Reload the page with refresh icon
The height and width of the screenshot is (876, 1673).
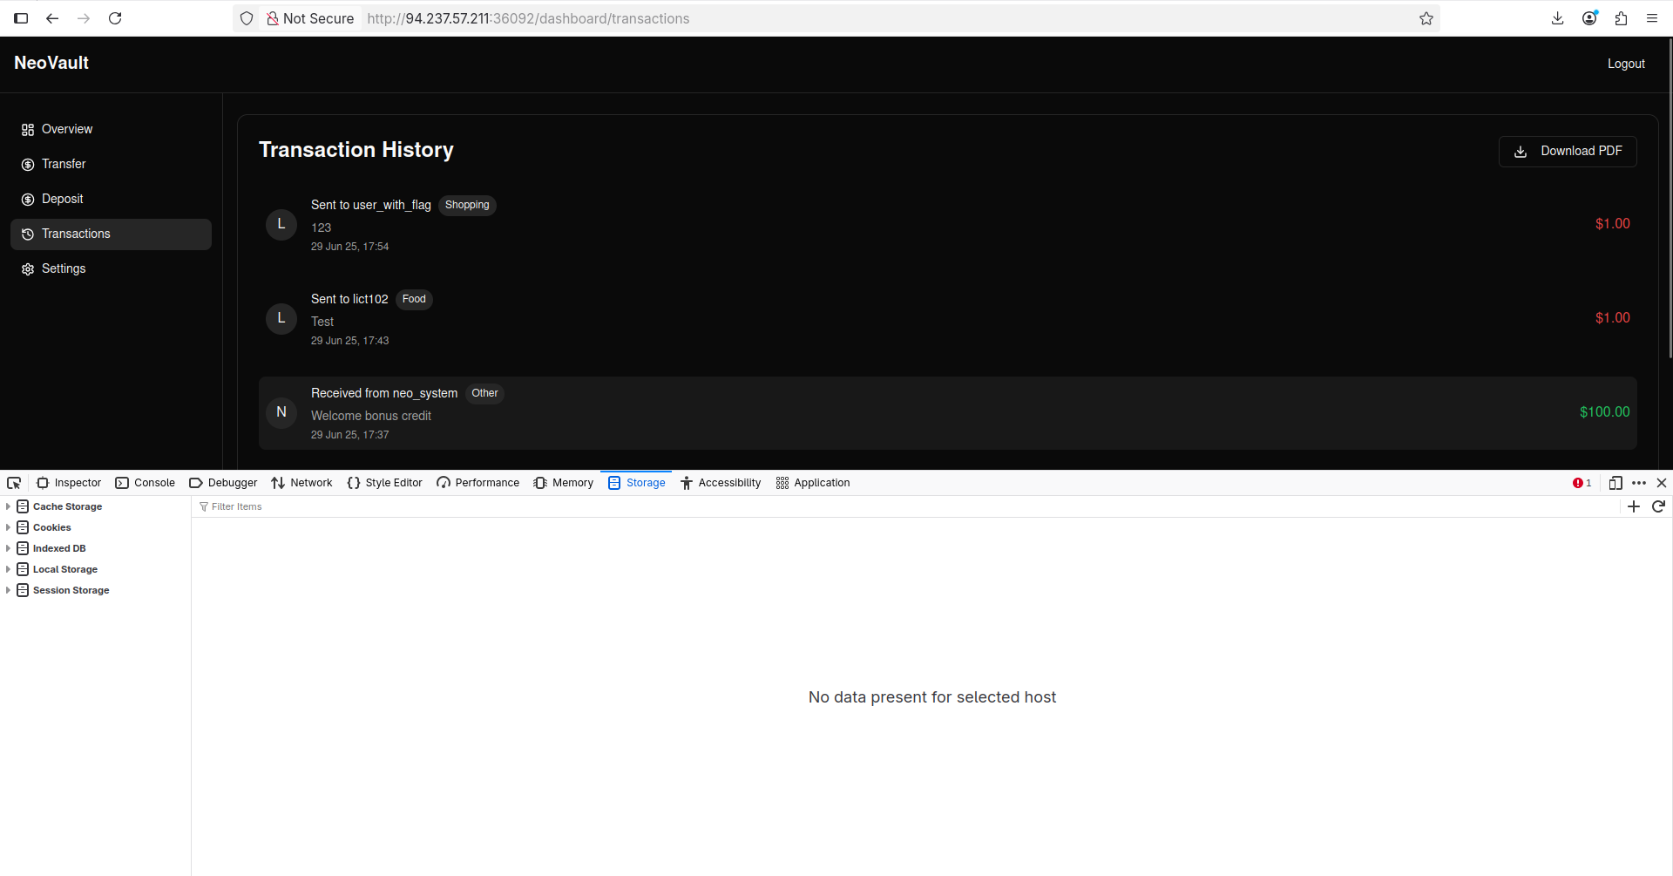(x=115, y=18)
